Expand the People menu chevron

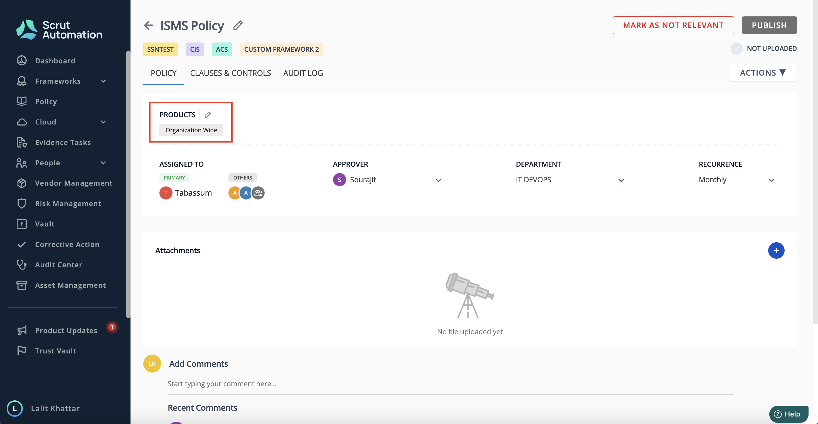click(103, 163)
